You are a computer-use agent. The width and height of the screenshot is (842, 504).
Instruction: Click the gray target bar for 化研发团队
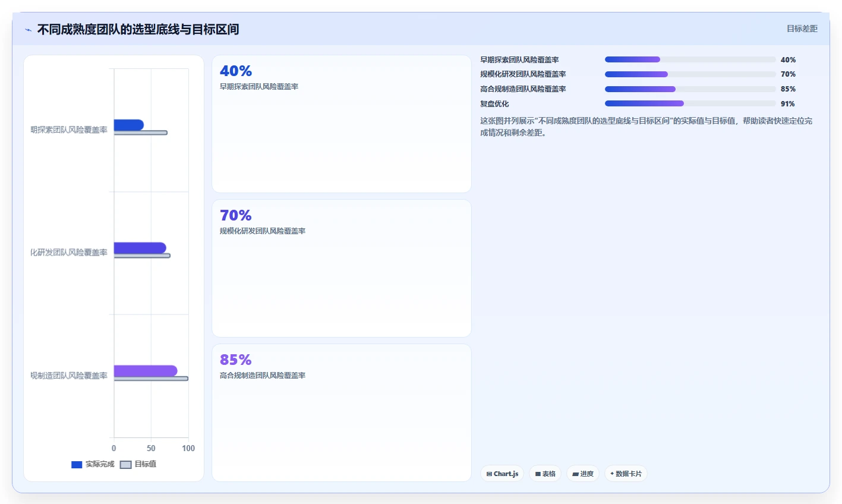pyautogui.click(x=142, y=256)
